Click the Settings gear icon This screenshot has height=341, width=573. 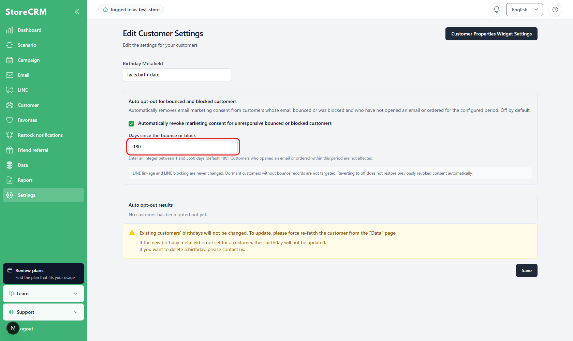click(10, 195)
